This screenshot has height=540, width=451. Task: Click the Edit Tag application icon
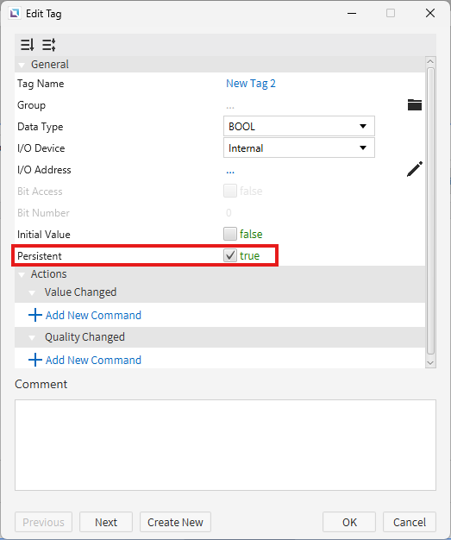[15, 14]
